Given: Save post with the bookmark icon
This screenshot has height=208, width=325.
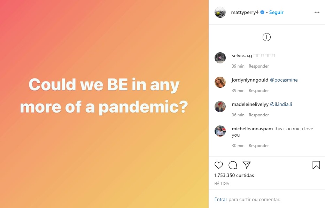Looking at the screenshot, I should click(316, 165).
